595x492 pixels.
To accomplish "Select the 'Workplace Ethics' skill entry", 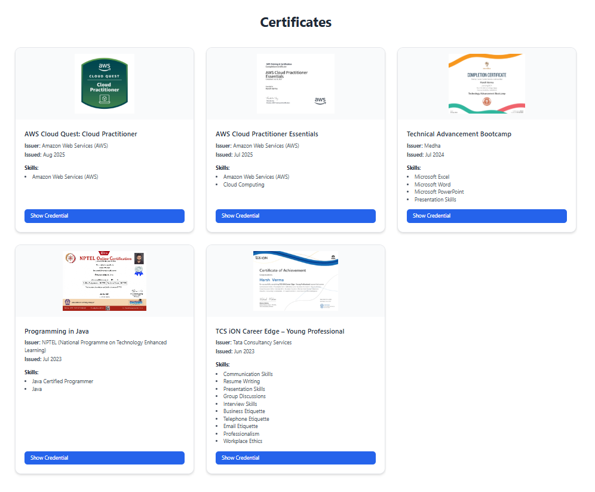I will coord(243,441).
